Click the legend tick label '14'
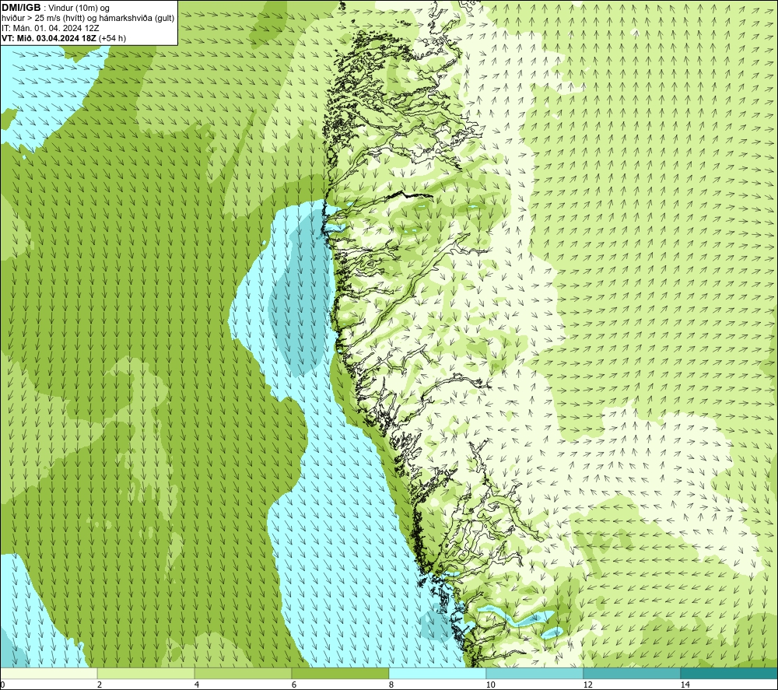 click(x=685, y=685)
